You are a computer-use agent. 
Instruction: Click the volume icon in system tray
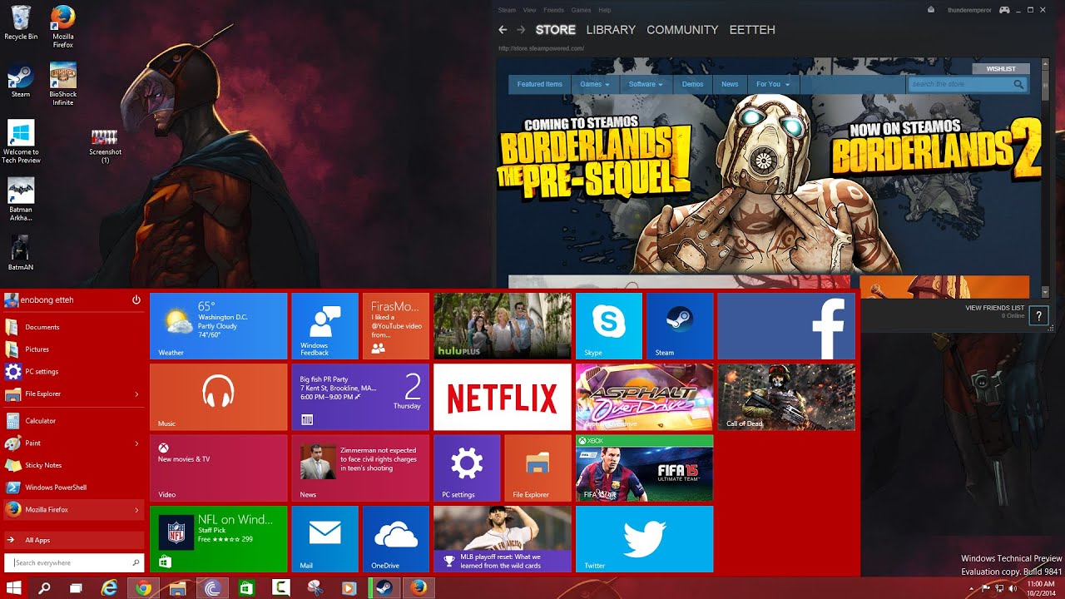point(1013,588)
